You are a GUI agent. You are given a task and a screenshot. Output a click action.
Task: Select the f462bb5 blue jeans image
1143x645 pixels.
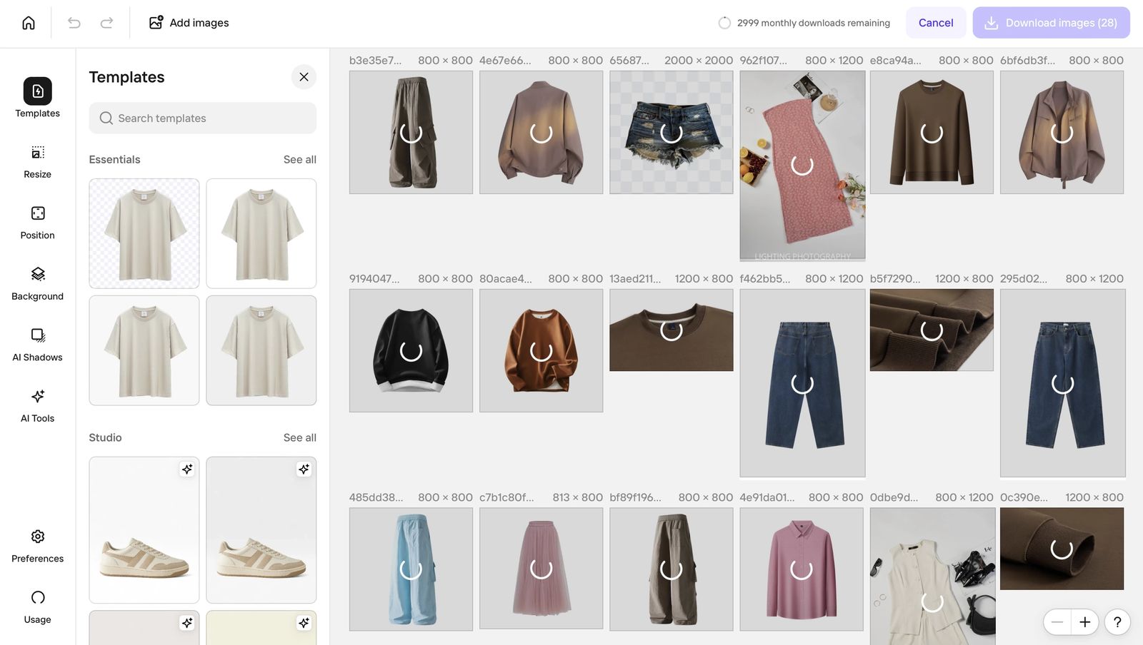click(x=802, y=383)
